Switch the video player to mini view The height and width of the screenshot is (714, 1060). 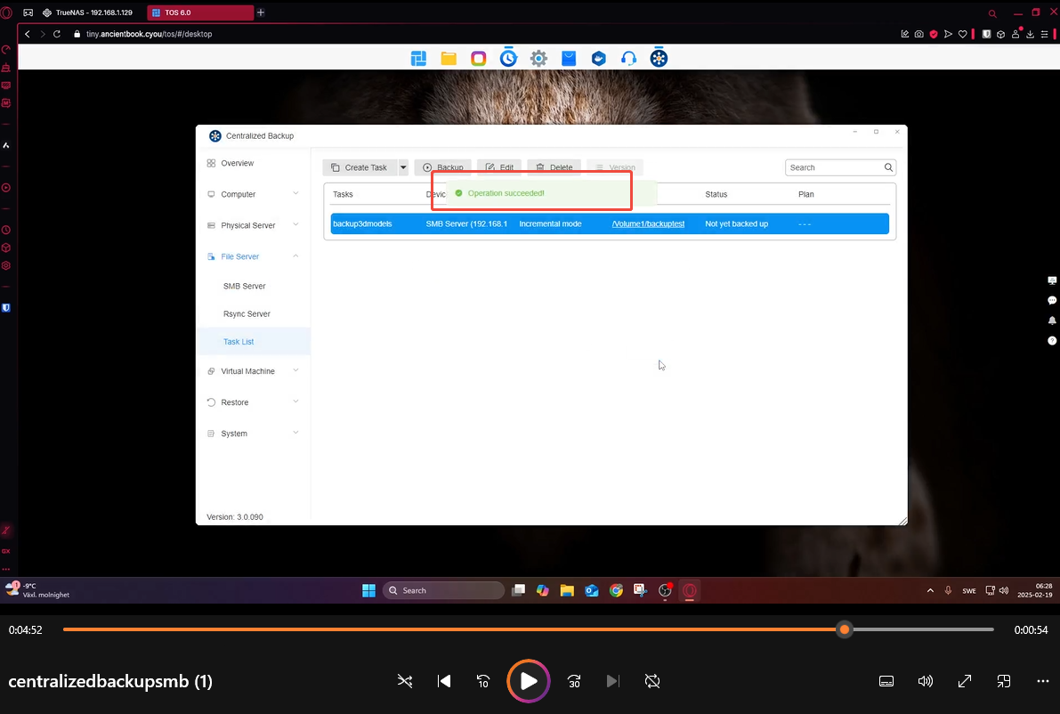click(1004, 681)
